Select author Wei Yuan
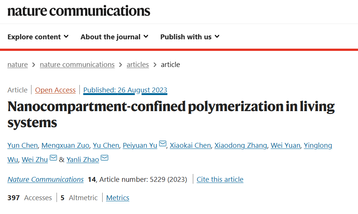The width and height of the screenshot is (358, 214). point(285,145)
